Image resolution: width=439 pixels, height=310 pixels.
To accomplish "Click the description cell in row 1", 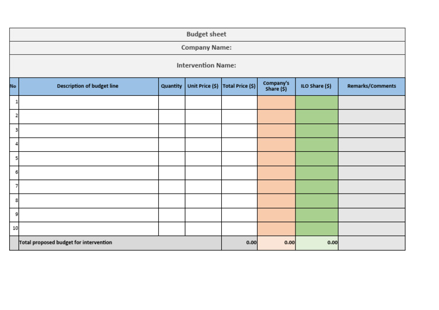I will 89,102.
